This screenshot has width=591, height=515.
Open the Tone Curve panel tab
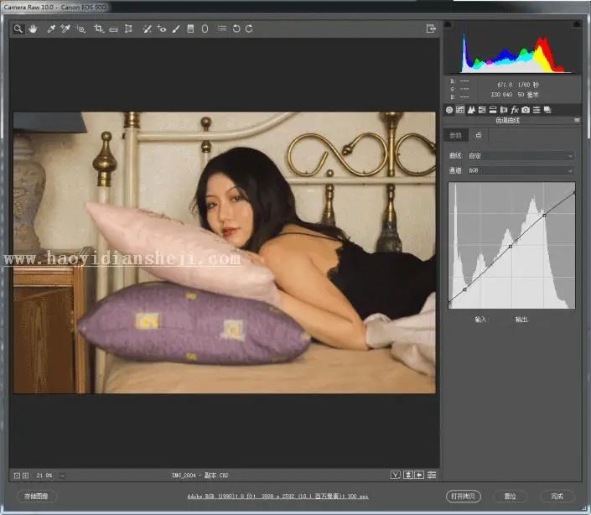pos(460,110)
